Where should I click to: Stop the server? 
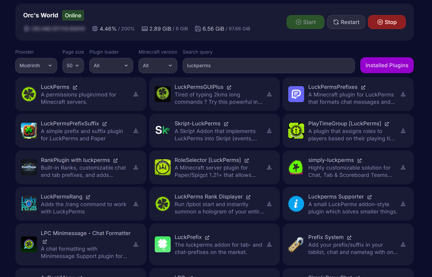point(387,22)
